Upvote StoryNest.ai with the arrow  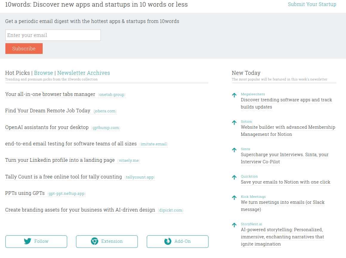pyautogui.click(x=234, y=225)
